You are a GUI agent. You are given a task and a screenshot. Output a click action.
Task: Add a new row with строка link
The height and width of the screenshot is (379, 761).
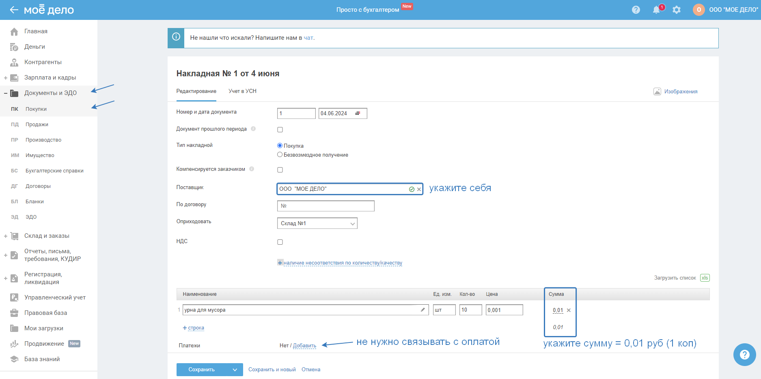pos(196,328)
